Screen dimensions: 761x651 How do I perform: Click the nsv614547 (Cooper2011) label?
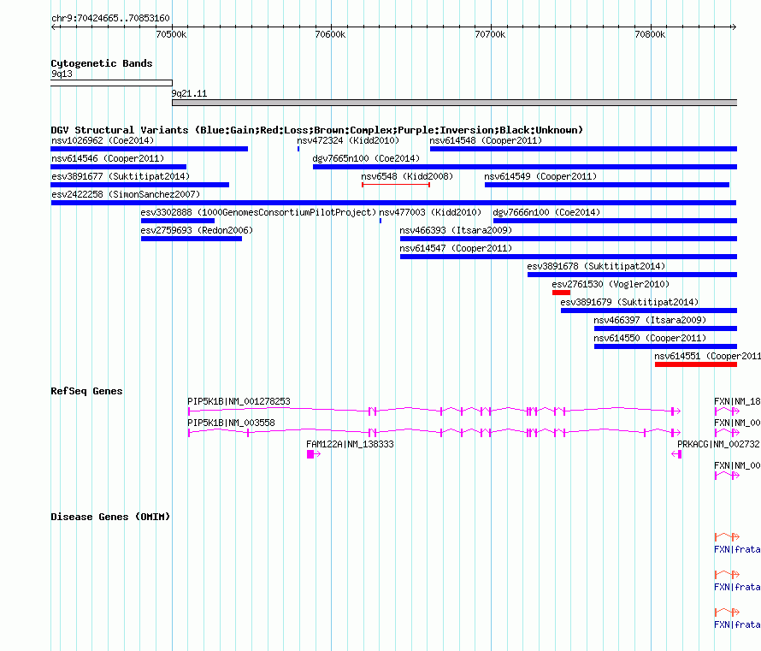[x=456, y=248]
